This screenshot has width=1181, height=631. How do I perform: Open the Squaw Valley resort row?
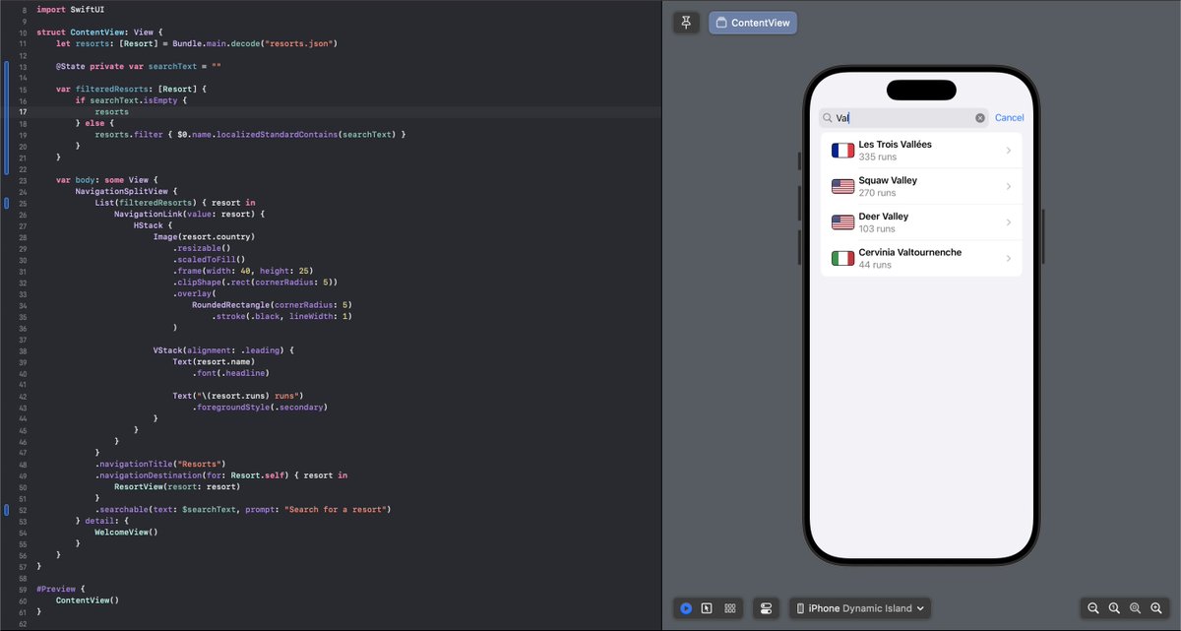[x=921, y=187]
